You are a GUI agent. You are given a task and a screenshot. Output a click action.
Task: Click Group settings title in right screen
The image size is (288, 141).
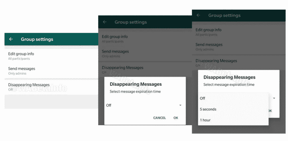(x=224, y=15)
